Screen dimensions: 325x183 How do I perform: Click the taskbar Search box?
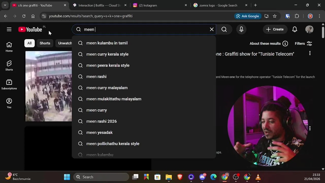(101, 177)
